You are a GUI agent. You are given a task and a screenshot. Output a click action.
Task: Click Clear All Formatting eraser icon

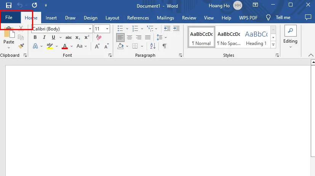pyautogui.click(x=99, y=37)
